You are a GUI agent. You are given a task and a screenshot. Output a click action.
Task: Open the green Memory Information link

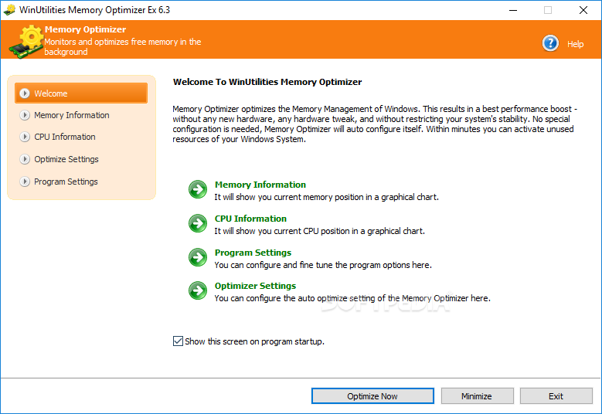[x=260, y=185]
